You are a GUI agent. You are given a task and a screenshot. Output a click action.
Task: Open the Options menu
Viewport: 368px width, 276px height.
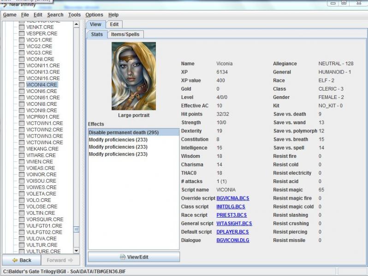click(x=94, y=15)
